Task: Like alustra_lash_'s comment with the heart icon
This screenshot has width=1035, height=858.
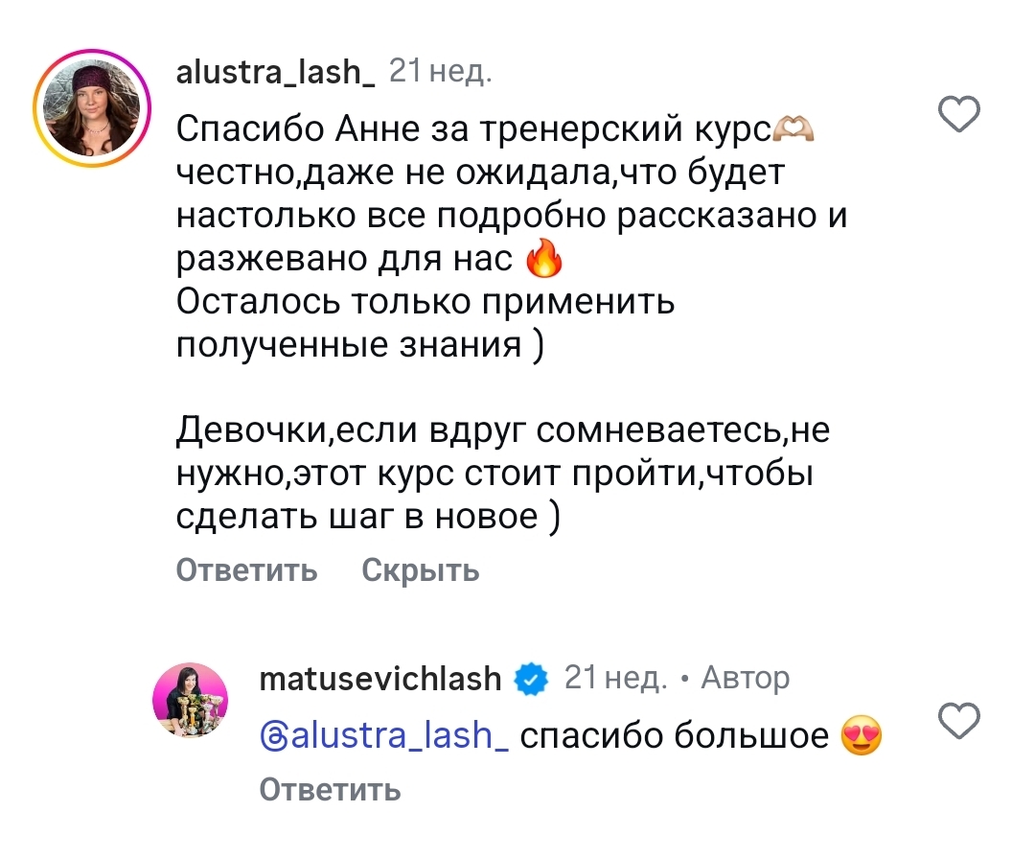Action: click(957, 114)
